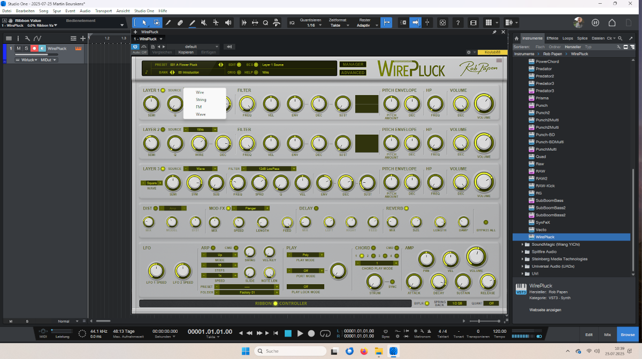This screenshot has width=642, height=359.
Task: Click the MANAGER button in WirePluck
Action: tap(353, 65)
